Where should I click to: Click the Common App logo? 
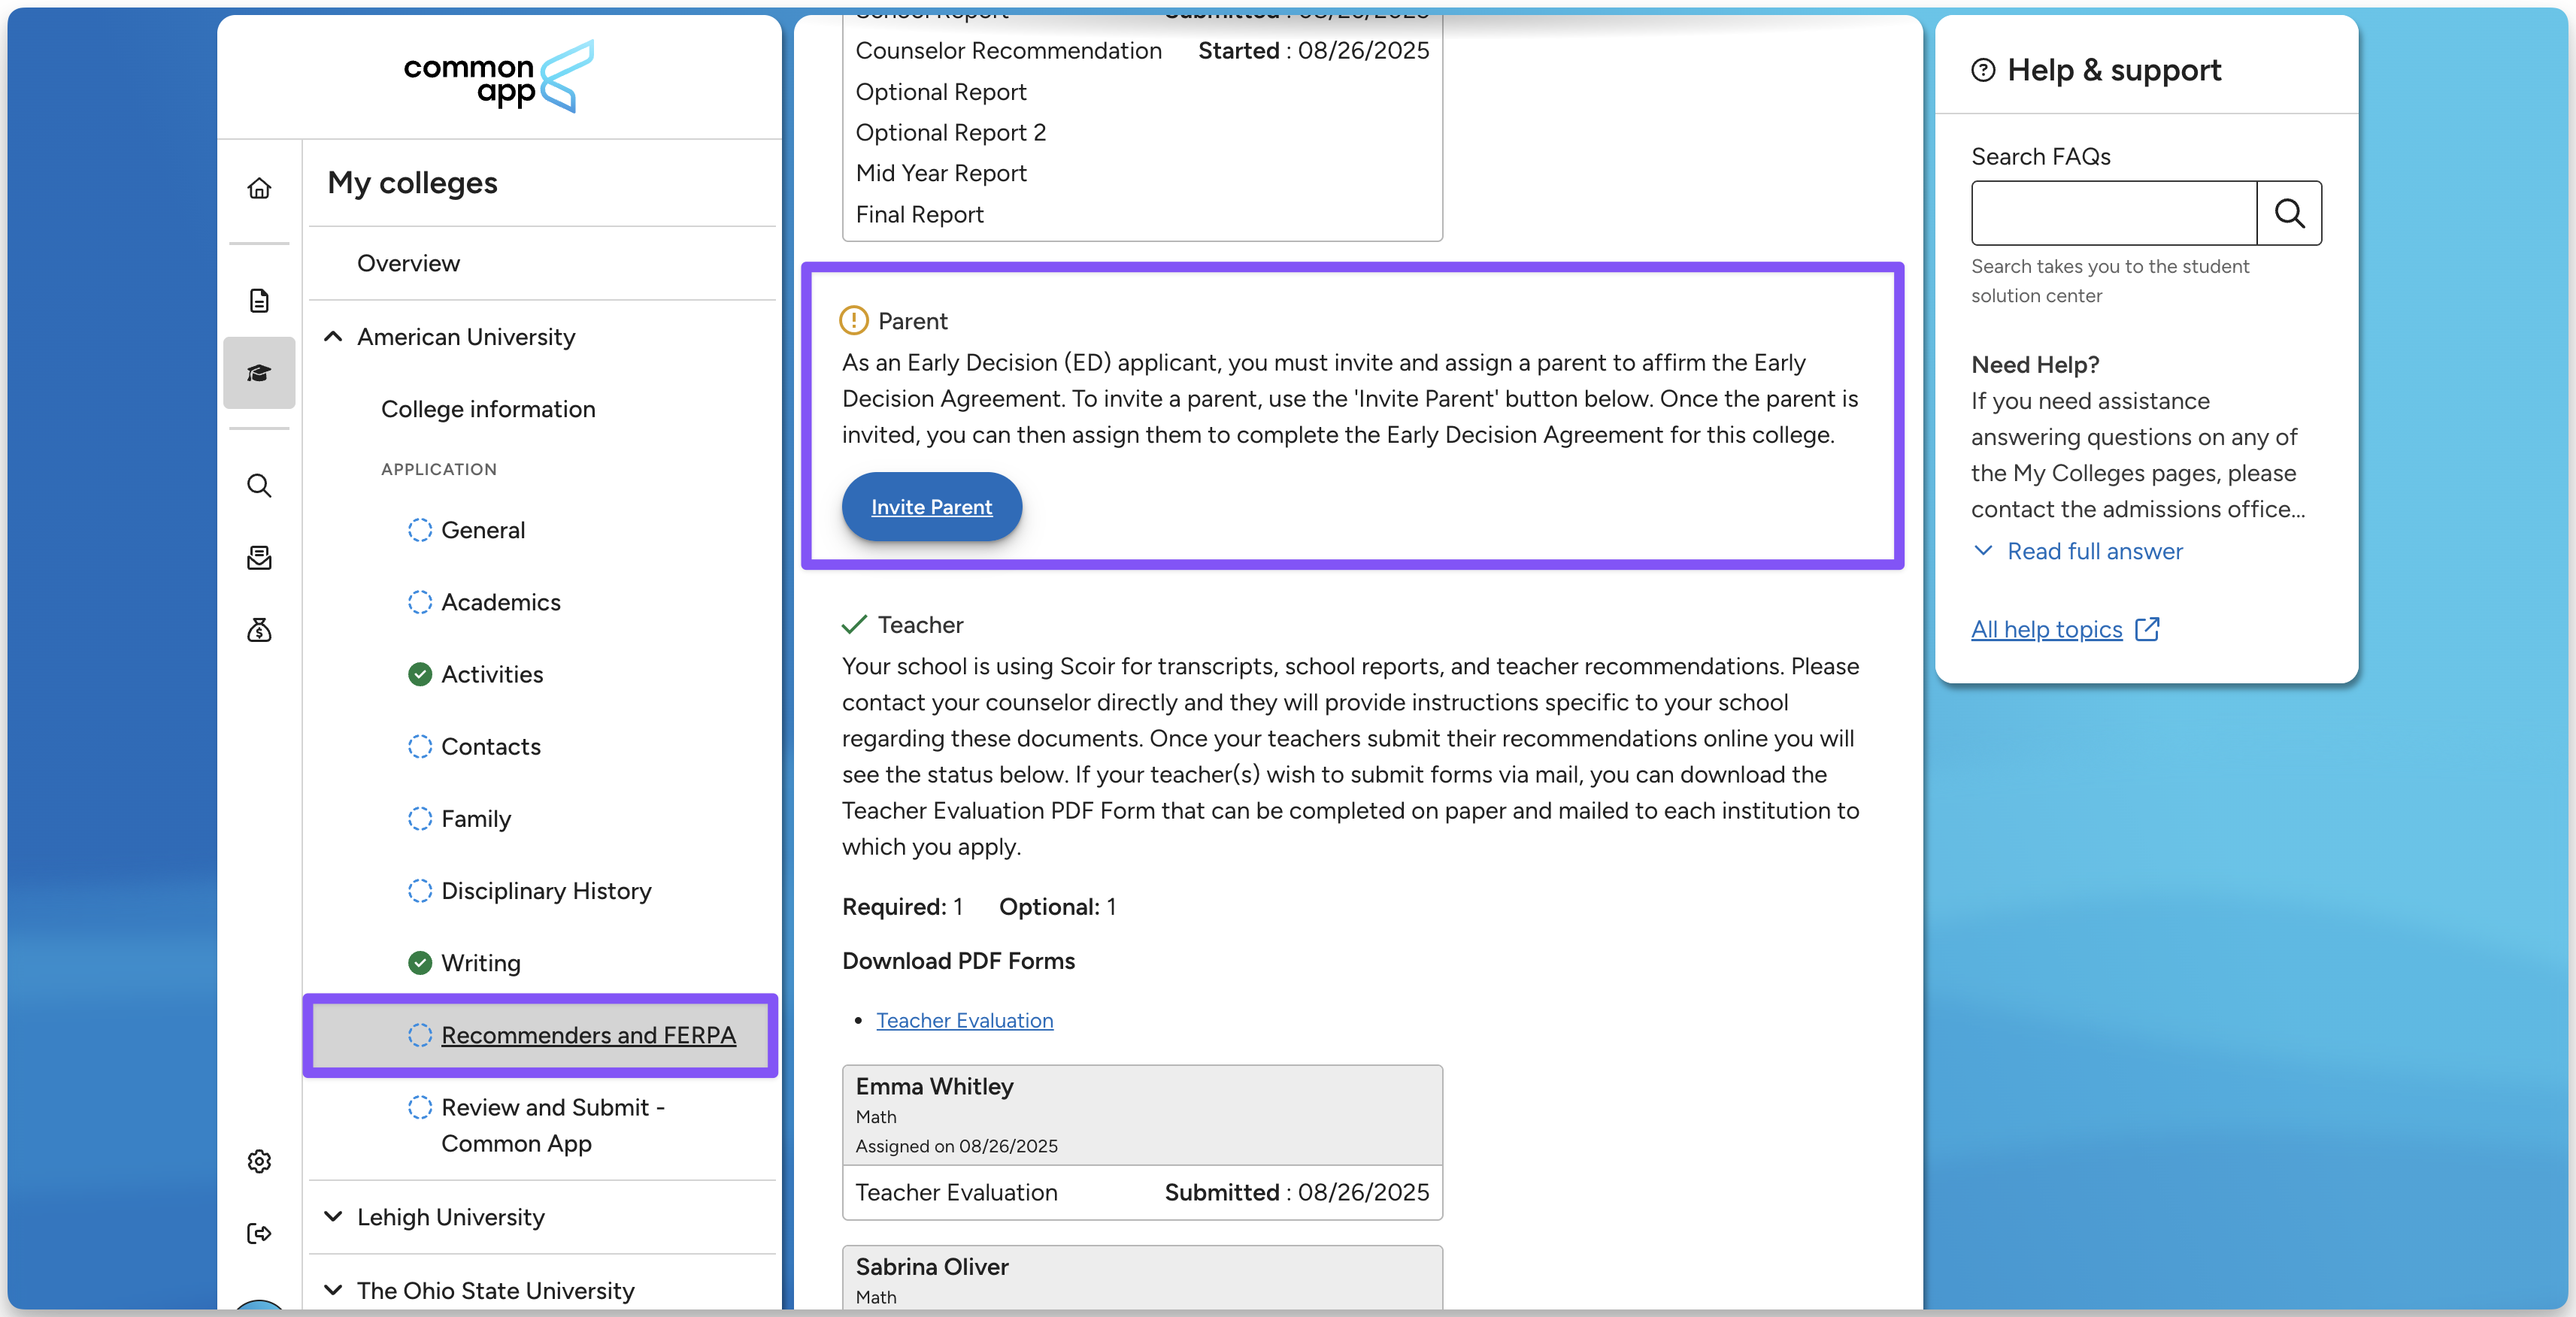click(498, 77)
